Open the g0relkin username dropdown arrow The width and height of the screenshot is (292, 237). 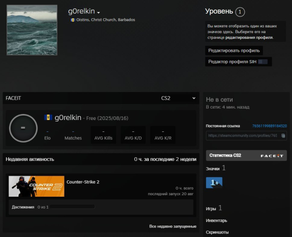[98, 12]
